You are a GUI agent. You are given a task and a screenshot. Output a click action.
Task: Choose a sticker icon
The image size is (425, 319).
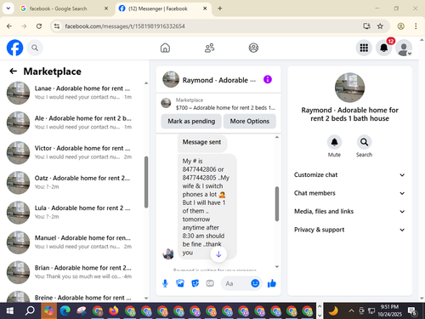(195, 283)
